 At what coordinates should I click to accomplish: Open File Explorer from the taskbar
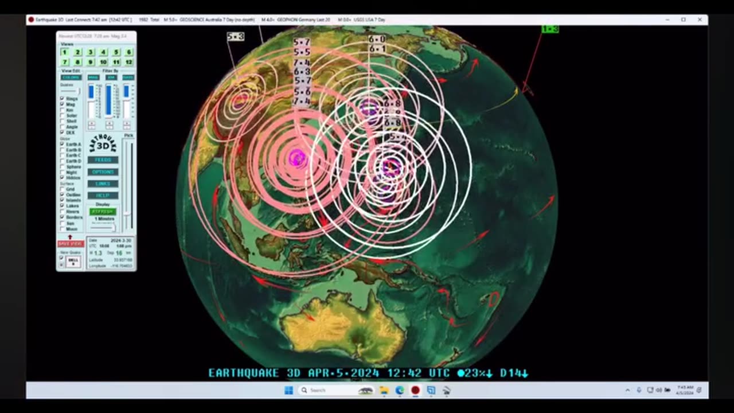[384, 391]
